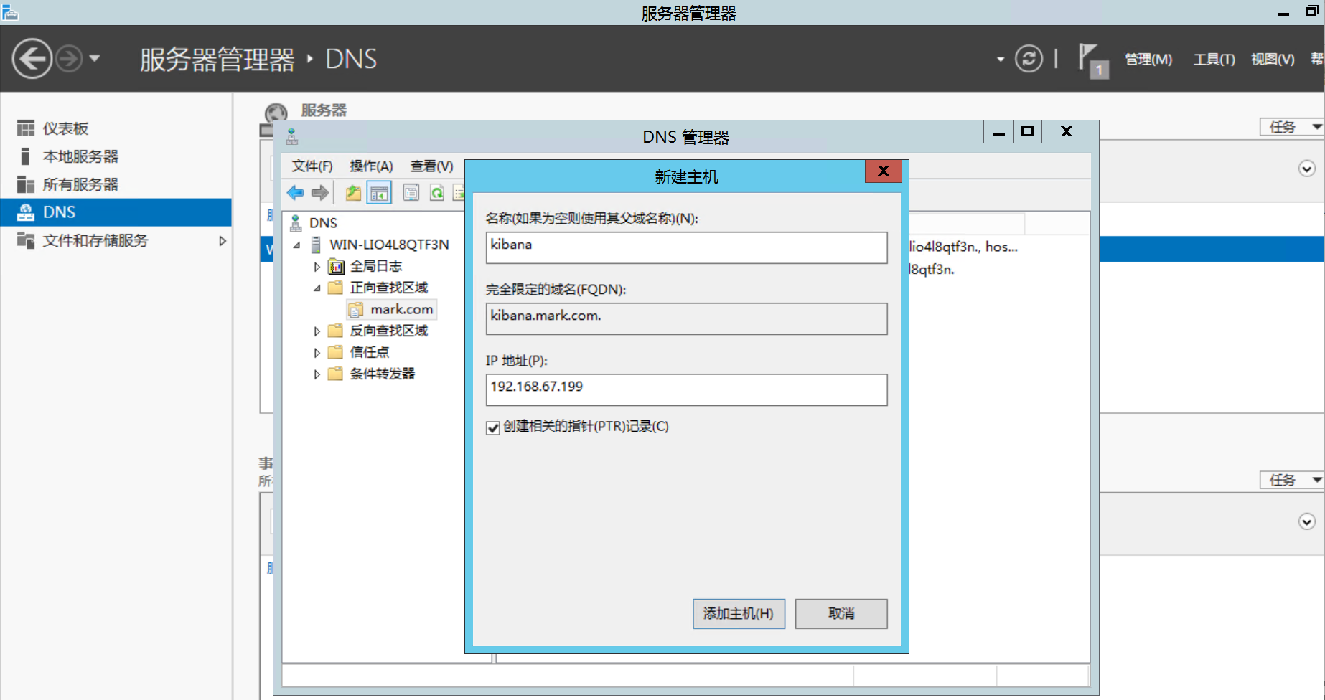Open 文件(F) menu in DNS Manager
The height and width of the screenshot is (700, 1325).
point(312,166)
